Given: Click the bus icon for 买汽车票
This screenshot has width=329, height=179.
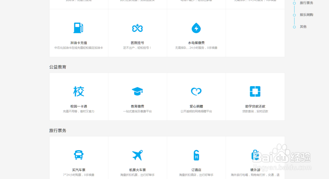Looking at the screenshot, I should 79,155.
